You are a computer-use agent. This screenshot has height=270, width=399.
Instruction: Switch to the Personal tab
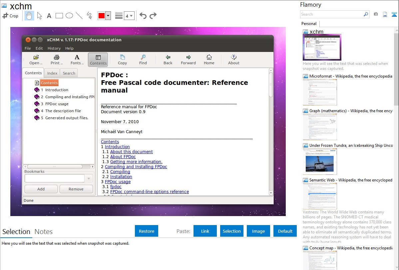[x=309, y=24]
